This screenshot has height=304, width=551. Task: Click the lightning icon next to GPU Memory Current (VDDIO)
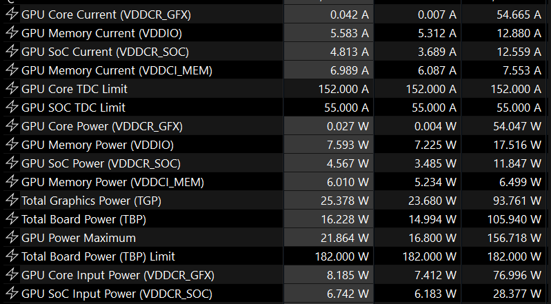11,33
